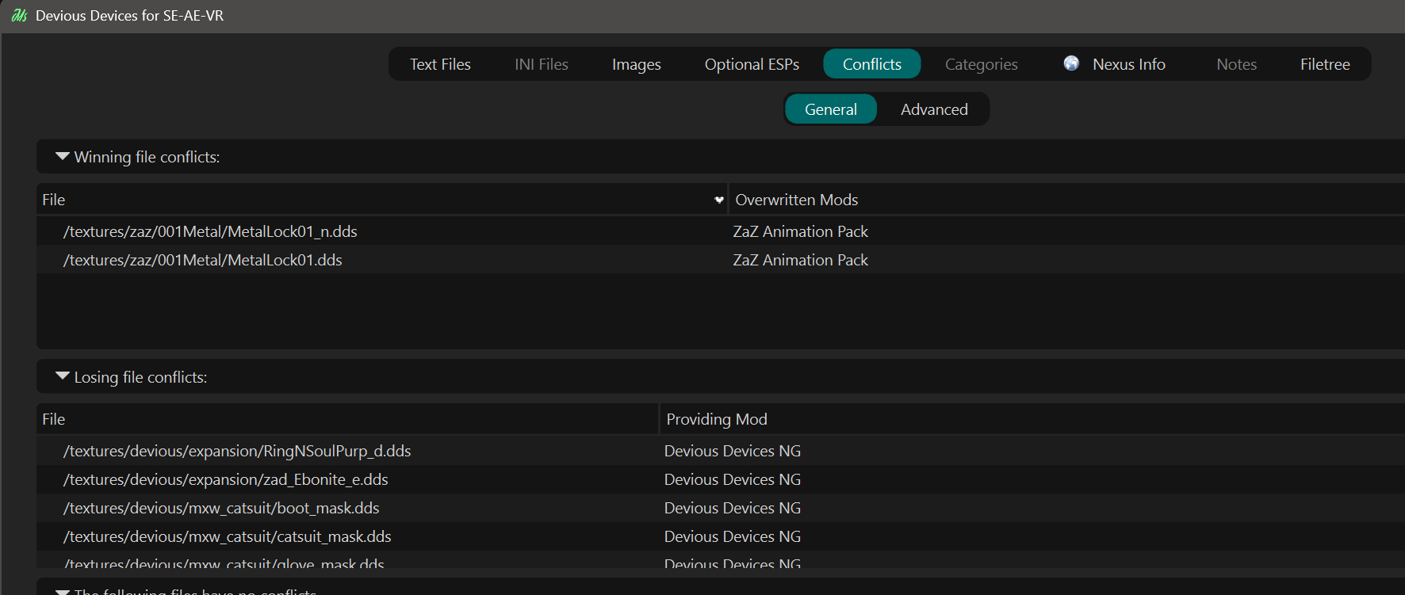Switch to the Advanced conflicts sub-tab
The image size is (1405, 595).
point(934,109)
